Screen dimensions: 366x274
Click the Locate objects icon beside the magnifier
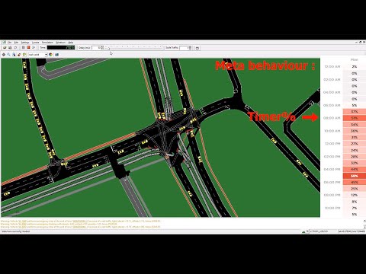point(14,55)
